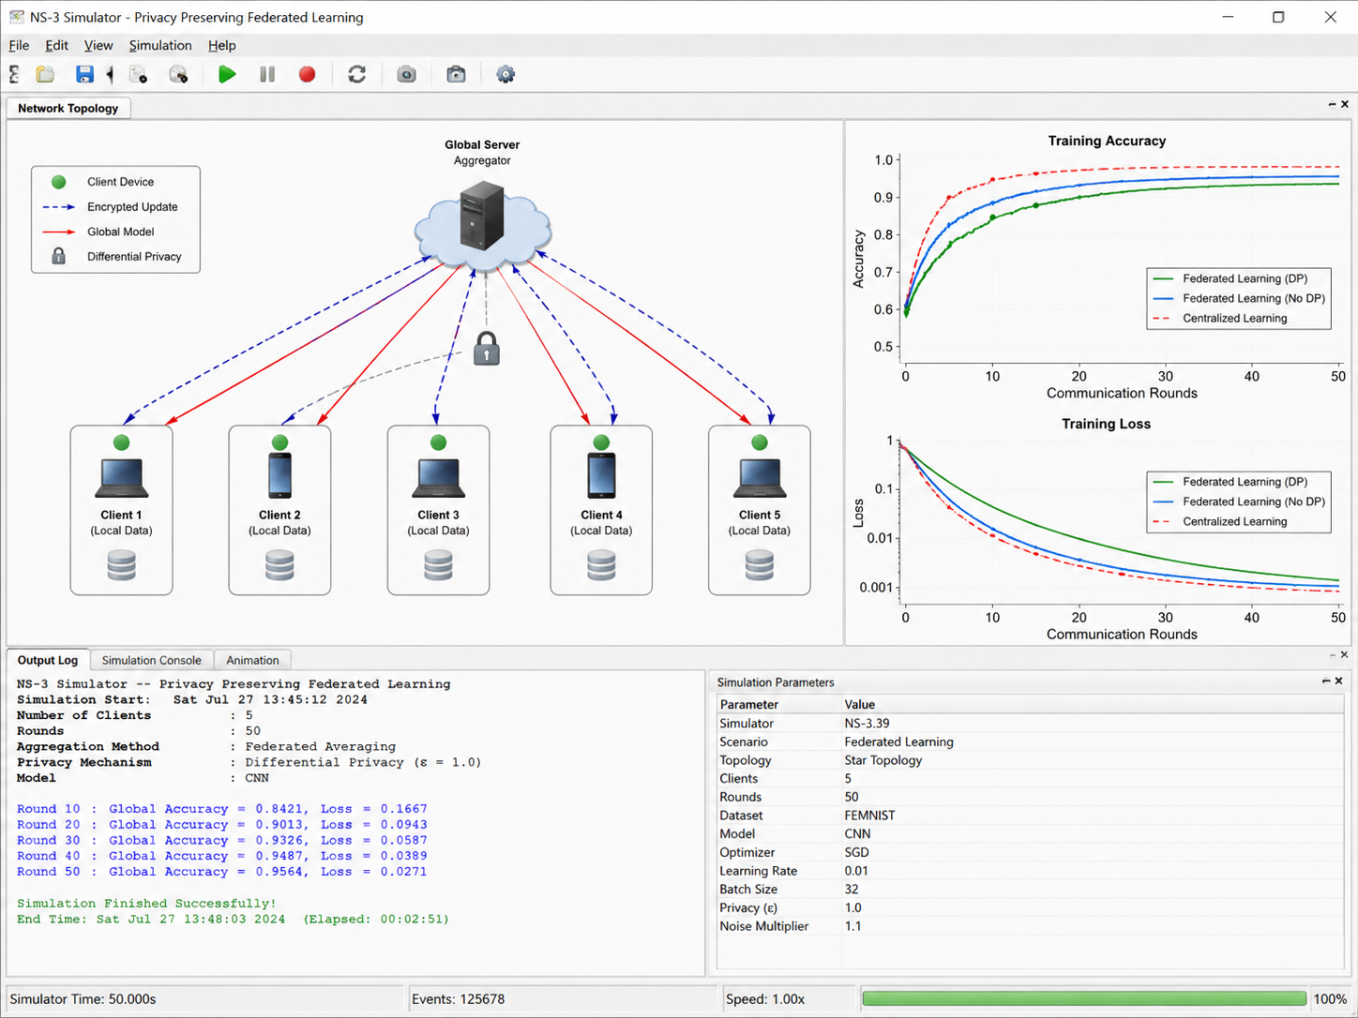The image size is (1358, 1018).
Task: Open the Simulation menu
Action: (x=160, y=45)
